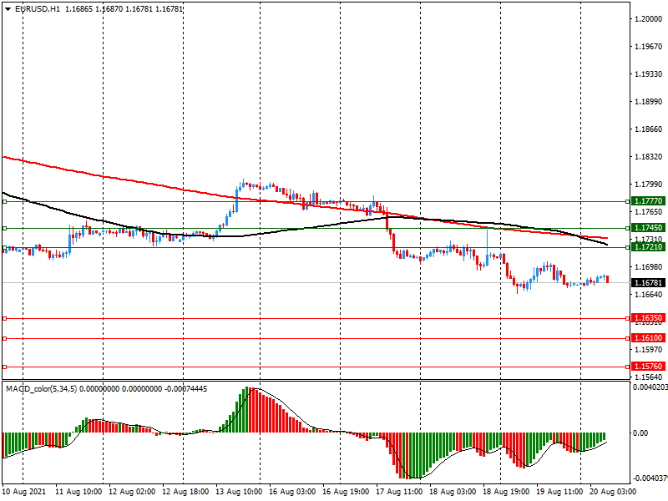The width and height of the screenshot is (668, 501).
Task: Select the 1.16350 red level price tag
Action: tap(648, 318)
